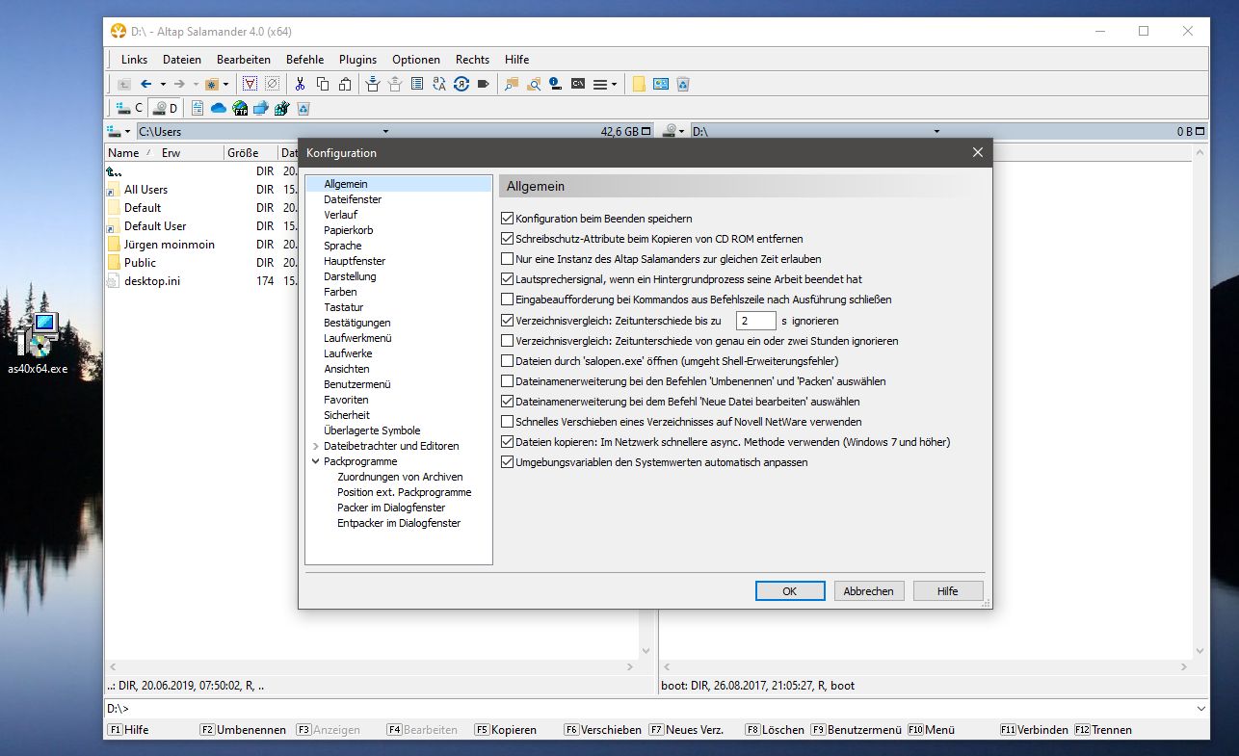Click the recycle bin in drive bar
This screenshot has width=1239, height=756.
[x=303, y=108]
